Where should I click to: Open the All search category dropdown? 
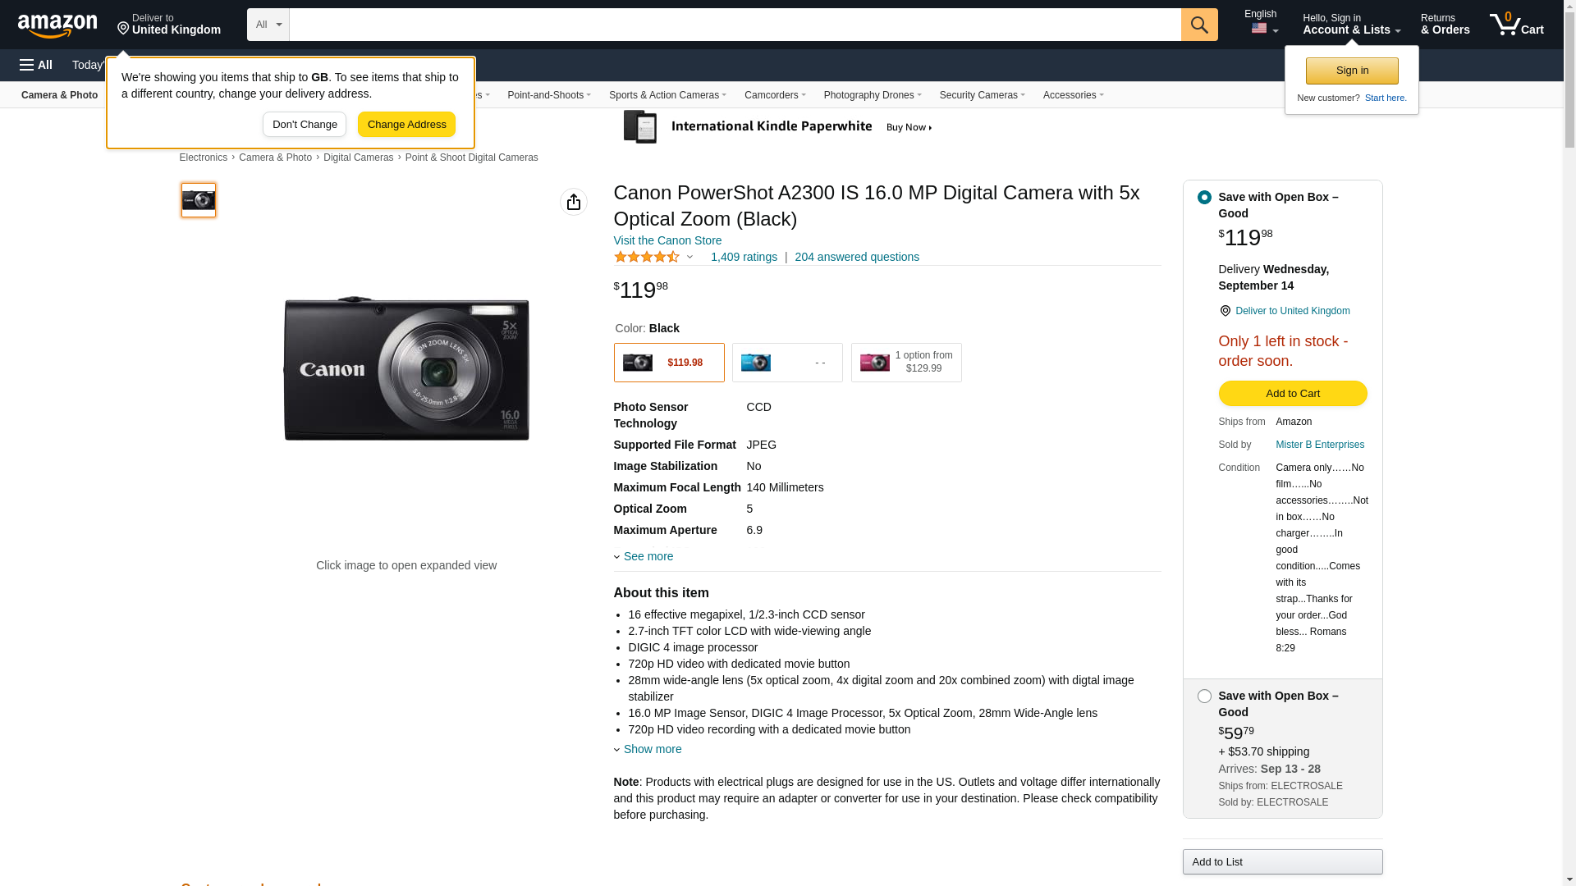268,25
